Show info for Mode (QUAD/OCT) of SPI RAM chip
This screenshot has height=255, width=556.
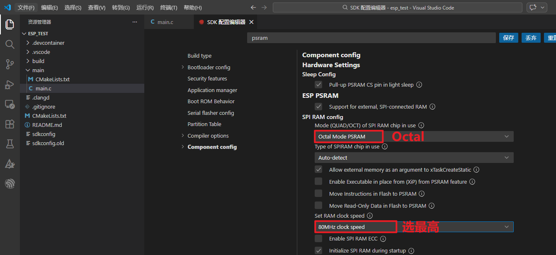421,125
